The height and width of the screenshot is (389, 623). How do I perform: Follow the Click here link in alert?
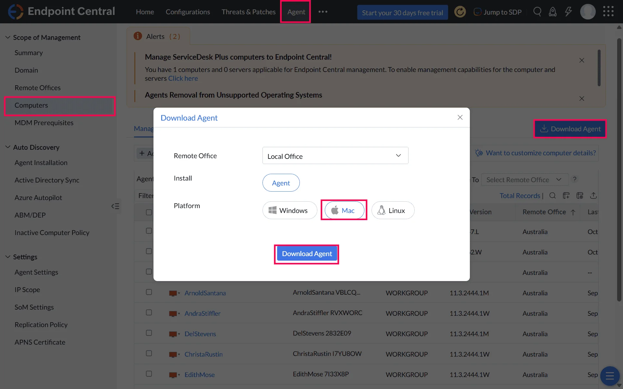(x=183, y=78)
